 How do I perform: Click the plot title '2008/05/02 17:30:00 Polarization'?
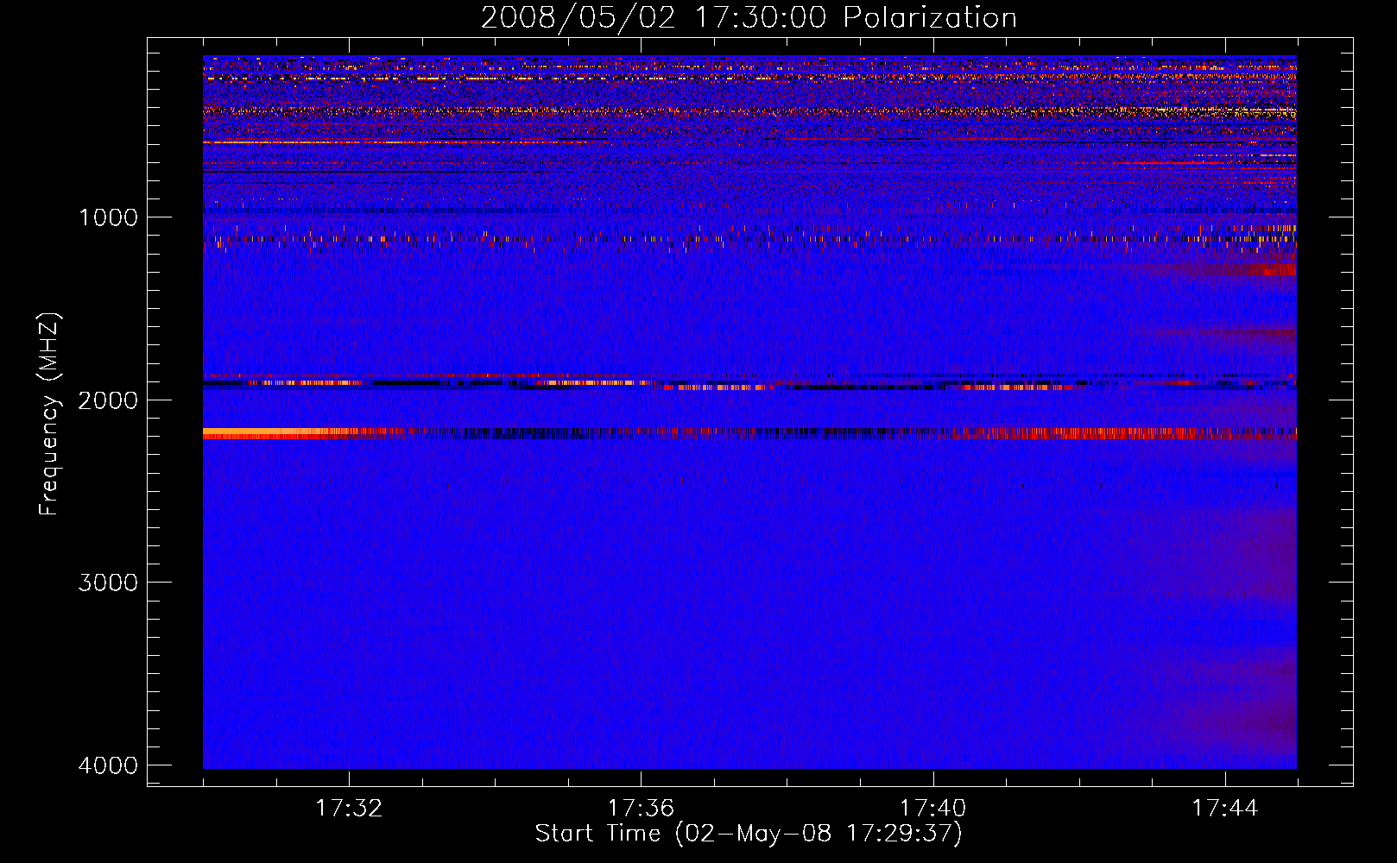[749, 18]
